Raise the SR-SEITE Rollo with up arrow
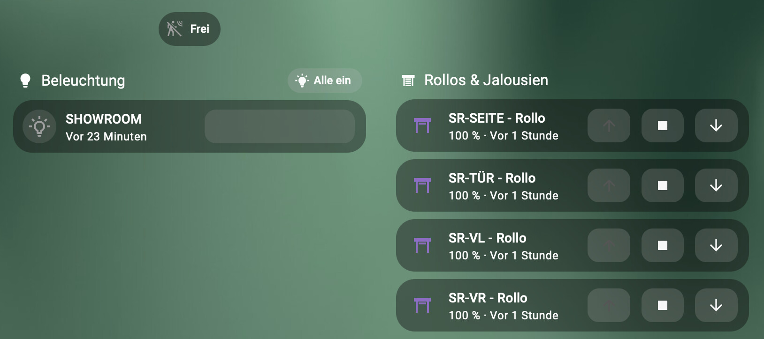This screenshot has width=764, height=339. tap(609, 125)
